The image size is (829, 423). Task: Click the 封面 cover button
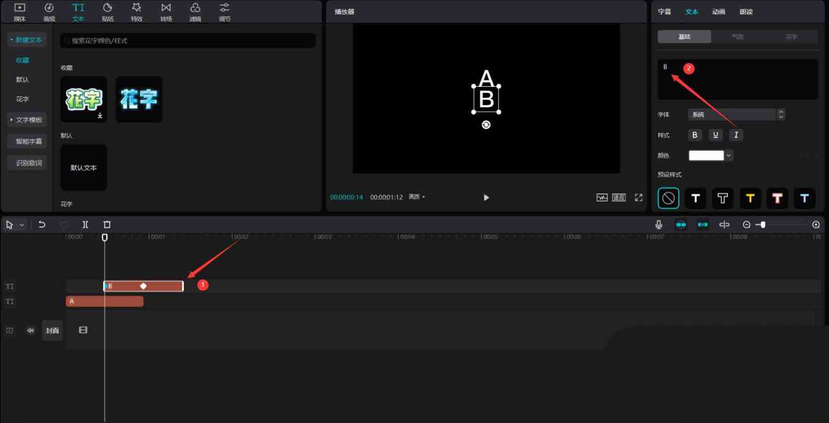click(52, 330)
